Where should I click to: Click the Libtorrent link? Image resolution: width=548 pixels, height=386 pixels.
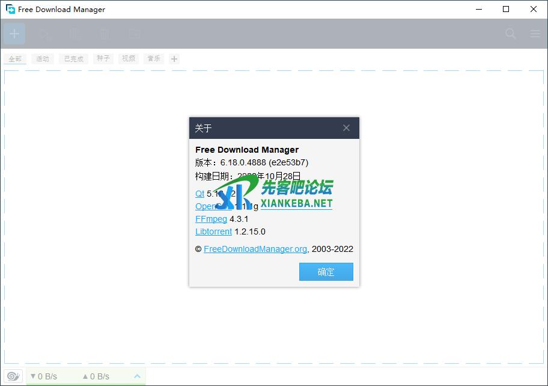[213, 231]
